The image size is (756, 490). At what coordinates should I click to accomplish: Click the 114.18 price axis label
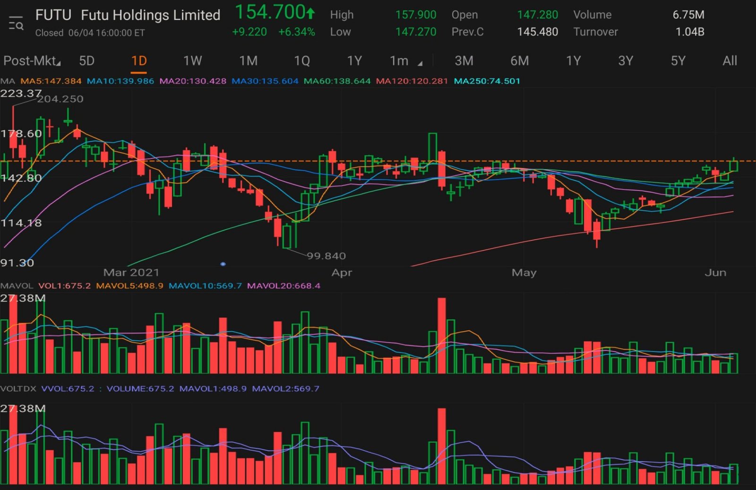coord(21,223)
